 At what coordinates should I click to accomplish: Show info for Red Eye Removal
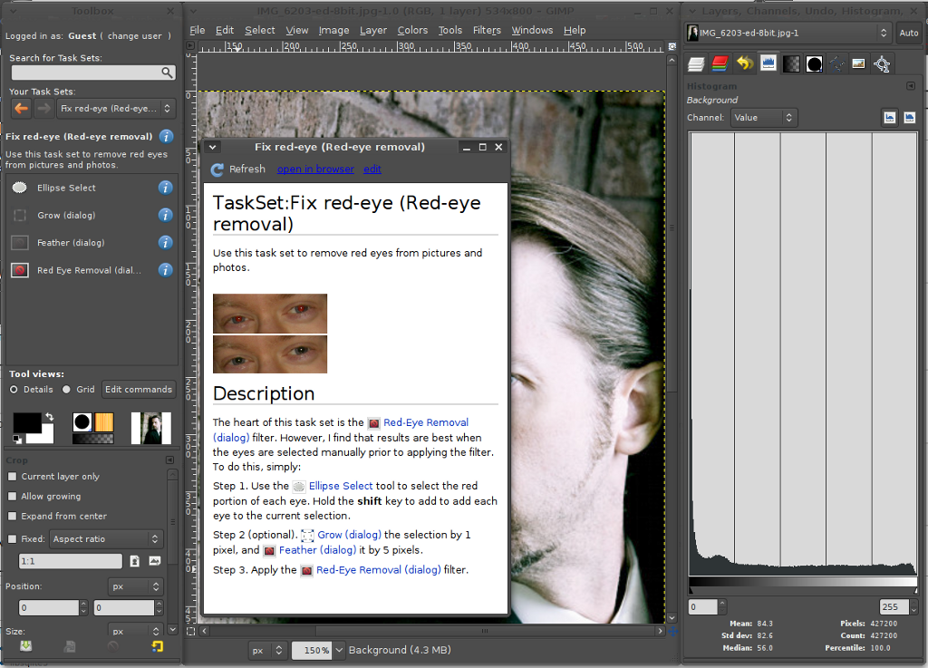[166, 270]
